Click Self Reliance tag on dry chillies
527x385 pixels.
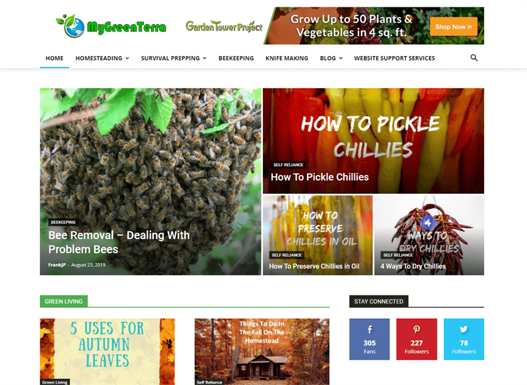[399, 255]
